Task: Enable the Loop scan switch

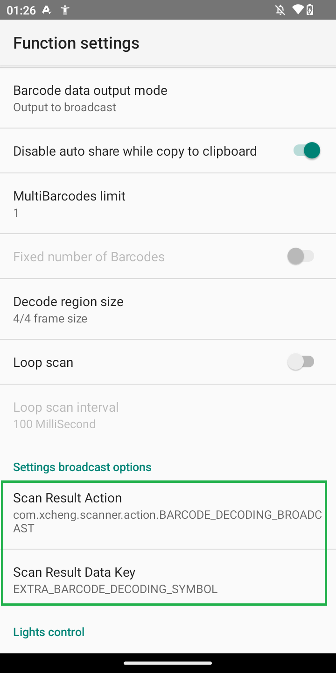Action: click(x=301, y=362)
